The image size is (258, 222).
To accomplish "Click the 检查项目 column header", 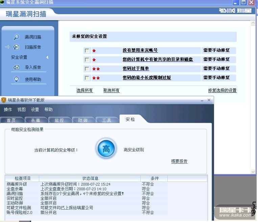I will click(x=23, y=178).
